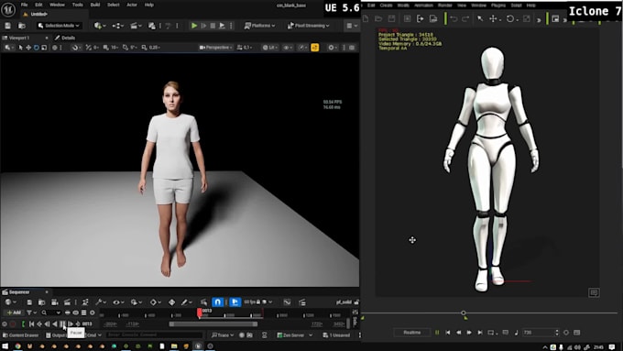623x351 pixels.
Task: Open the Content Drawer
Action: pos(21,335)
